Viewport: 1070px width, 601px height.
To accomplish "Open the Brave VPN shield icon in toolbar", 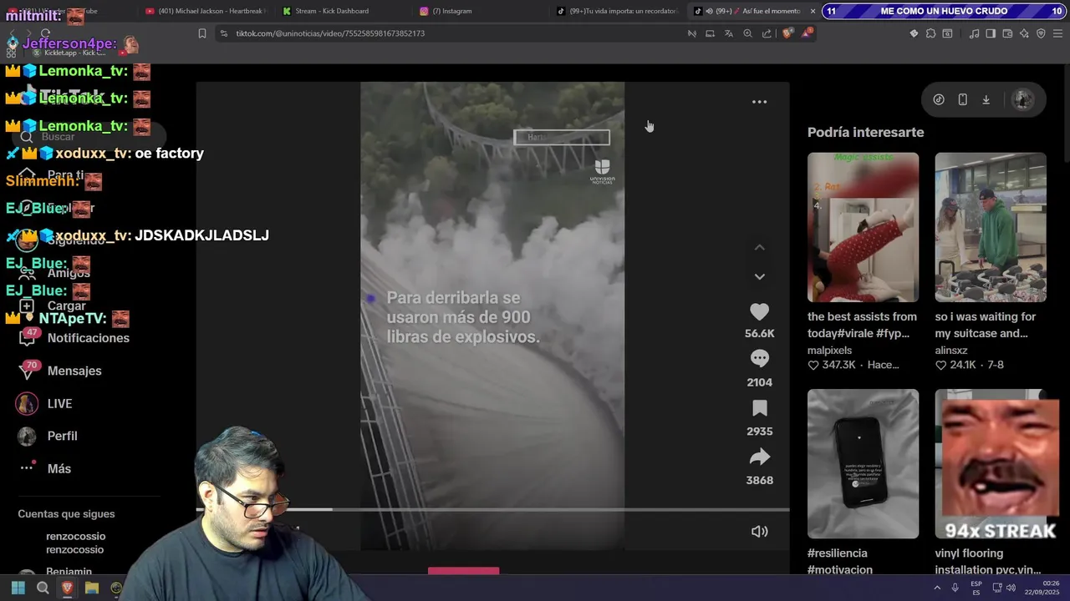I will click(1041, 33).
